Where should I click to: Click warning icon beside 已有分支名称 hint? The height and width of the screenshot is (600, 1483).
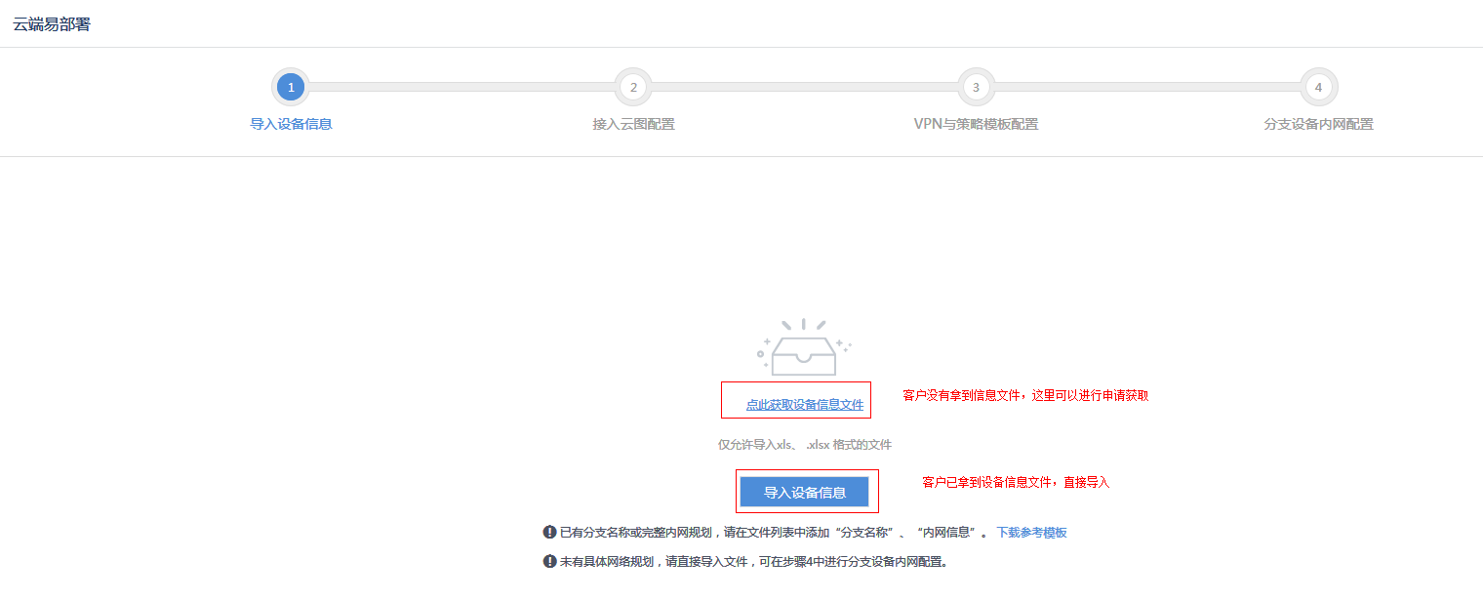(549, 533)
